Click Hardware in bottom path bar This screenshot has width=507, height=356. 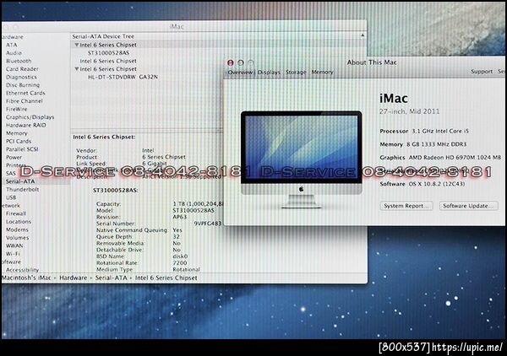(73, 278)
